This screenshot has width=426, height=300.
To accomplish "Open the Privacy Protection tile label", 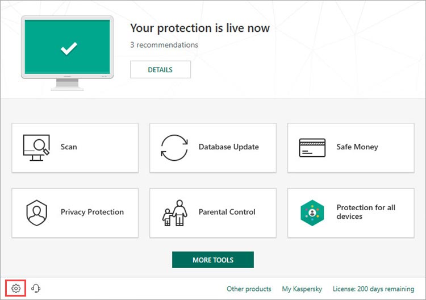I will (x=92, y=212).
